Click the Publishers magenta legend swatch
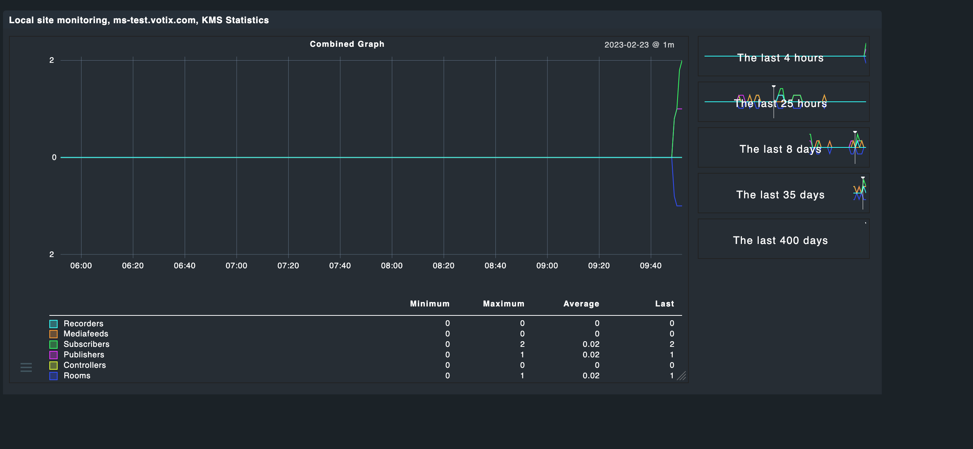 point(53,355)
